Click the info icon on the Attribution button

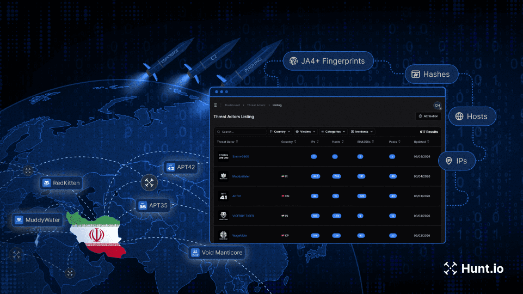420,116
